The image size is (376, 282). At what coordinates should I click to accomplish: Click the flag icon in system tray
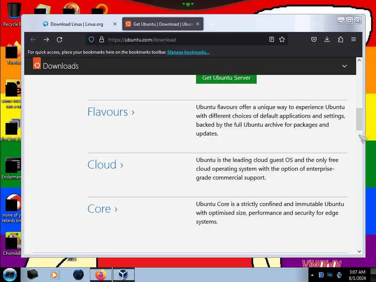tap(321, 275)
